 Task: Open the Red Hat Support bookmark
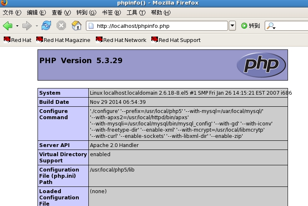pos(176,40)
